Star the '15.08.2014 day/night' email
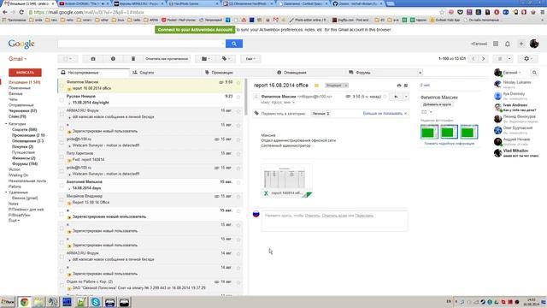Screen dimensions: 547x308 [x=238, y=97]
